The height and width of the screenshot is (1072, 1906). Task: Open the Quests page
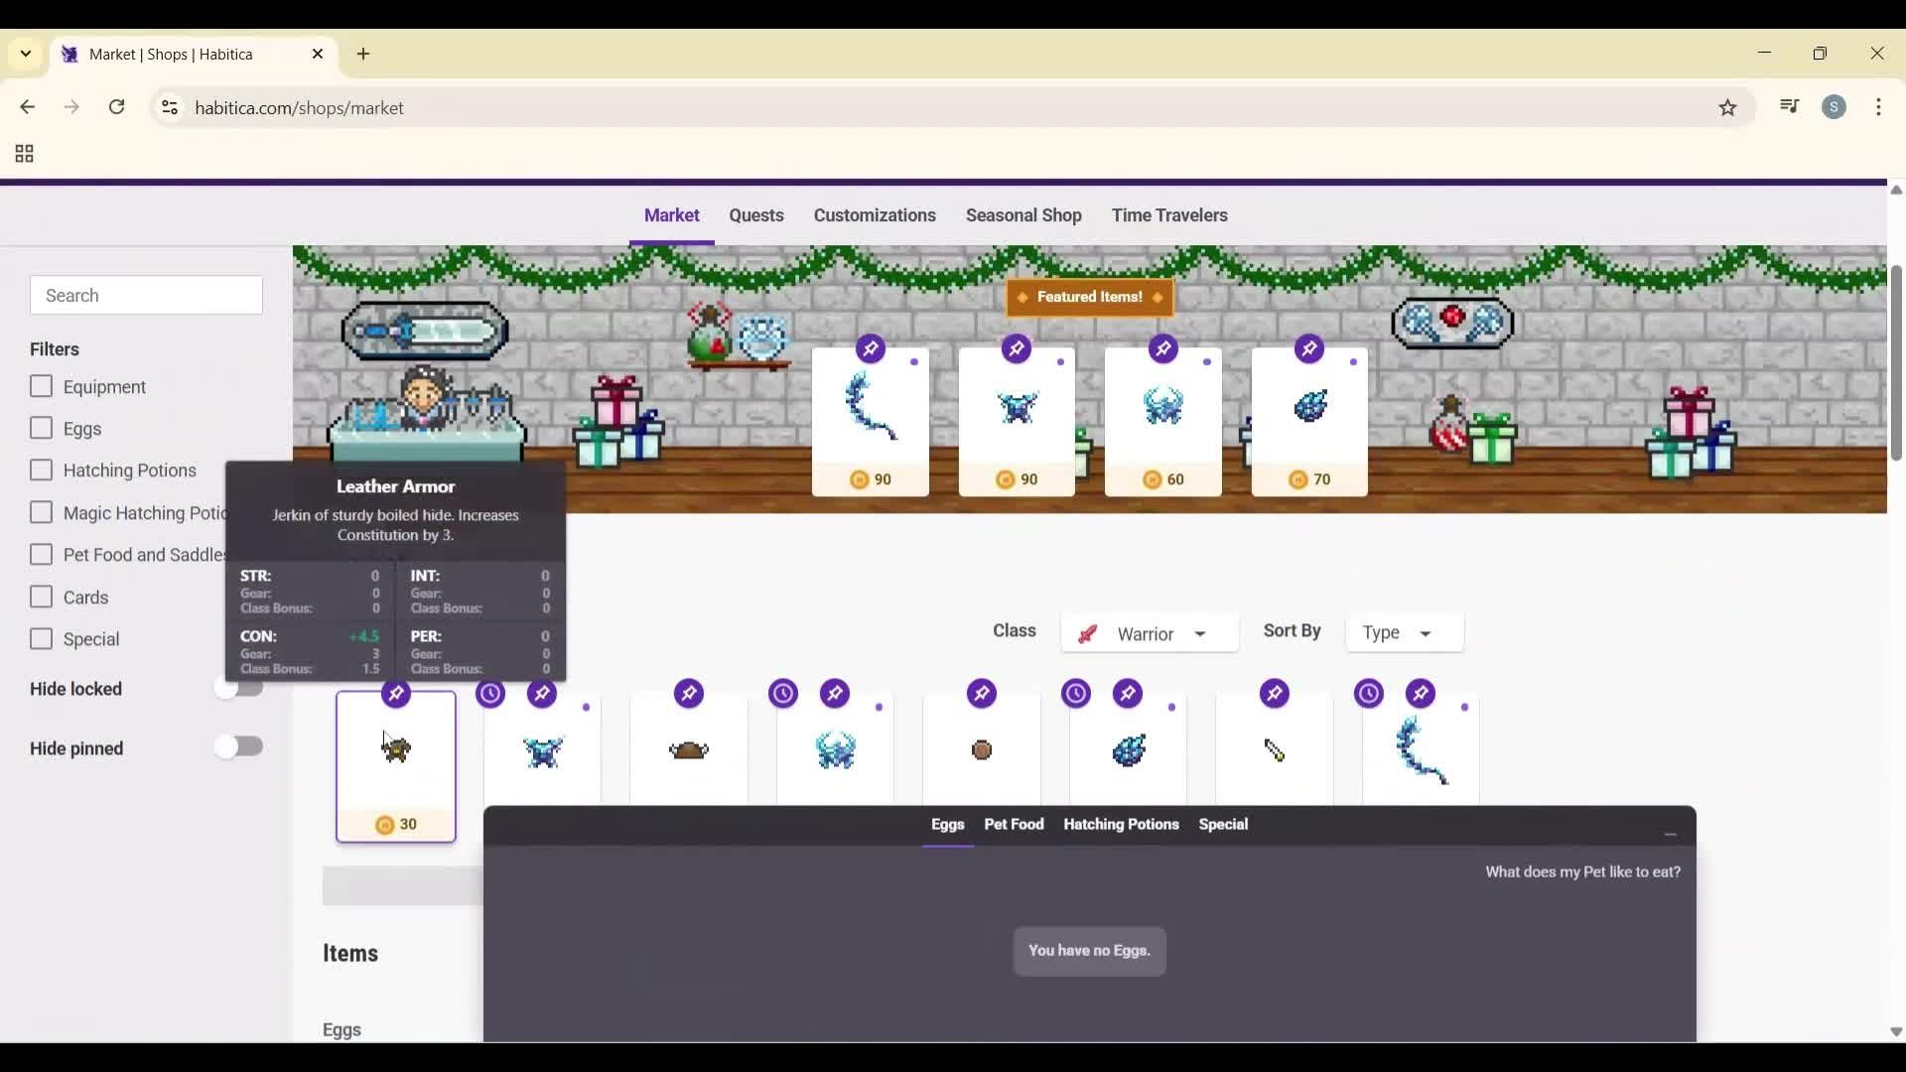[x=755, y=215]
